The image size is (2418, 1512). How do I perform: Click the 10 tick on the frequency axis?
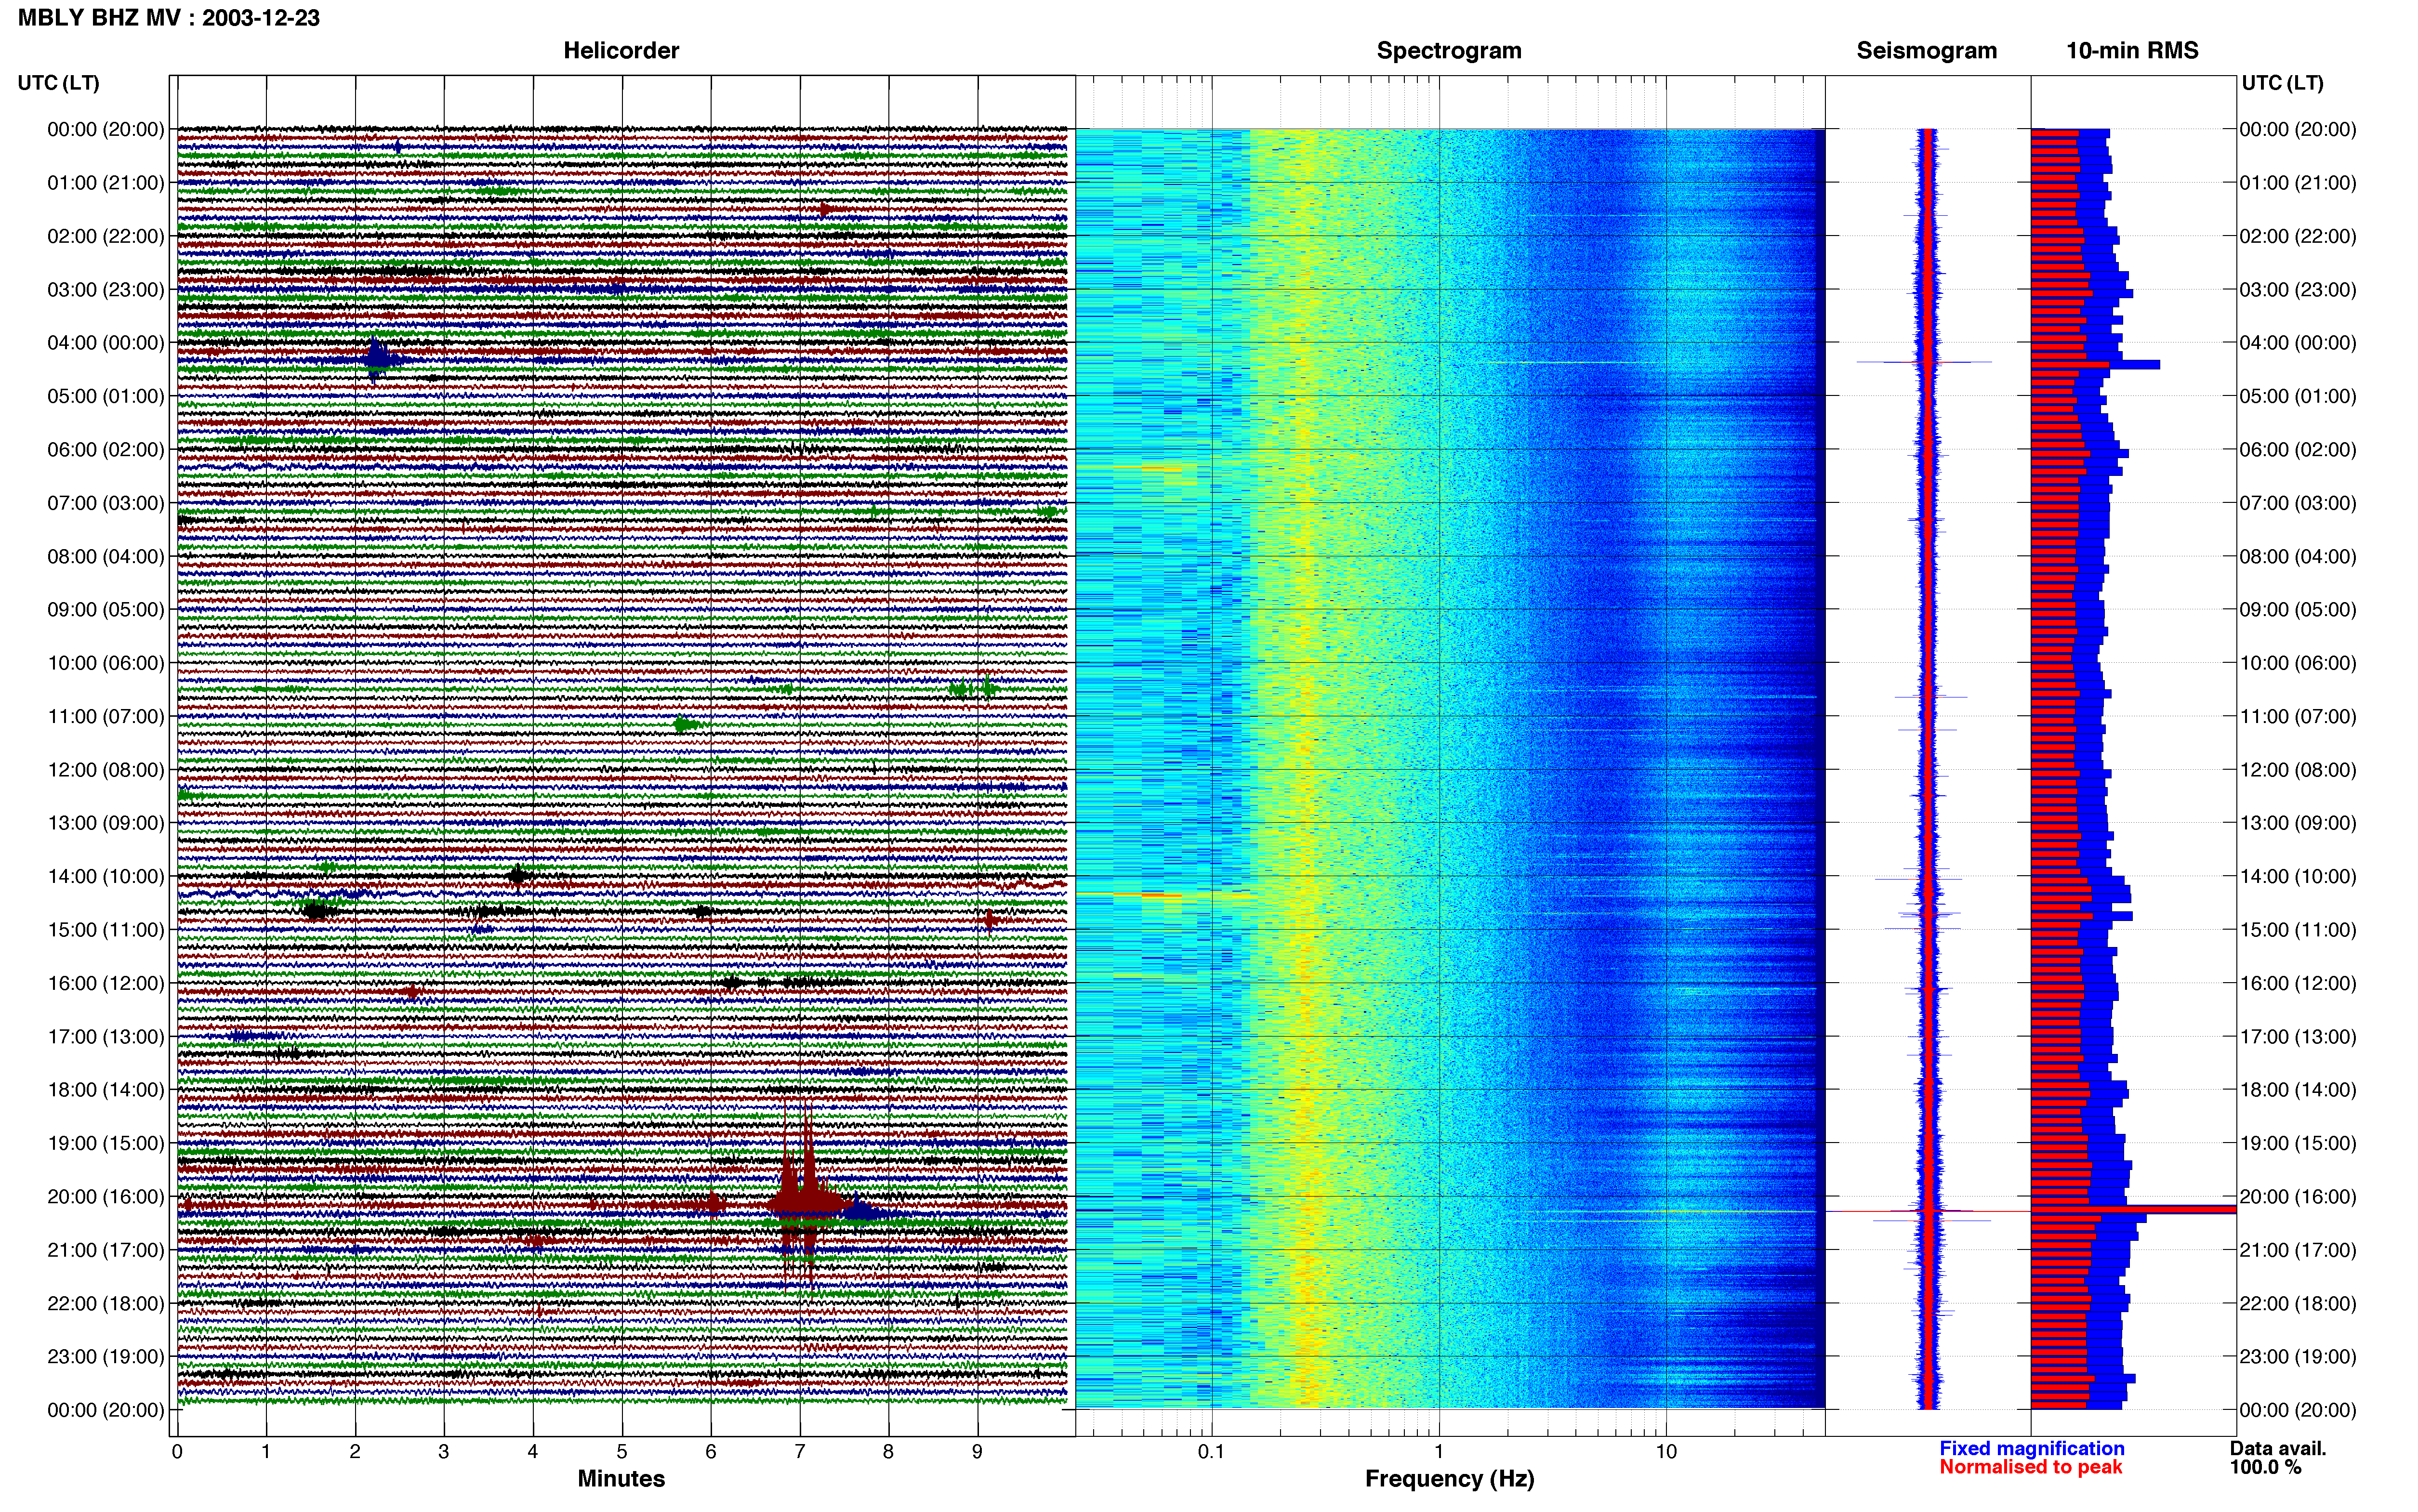tap(1666, 1452)
